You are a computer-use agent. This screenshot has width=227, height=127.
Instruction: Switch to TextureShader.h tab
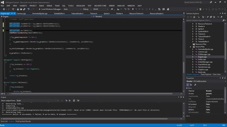click(77, 13)
